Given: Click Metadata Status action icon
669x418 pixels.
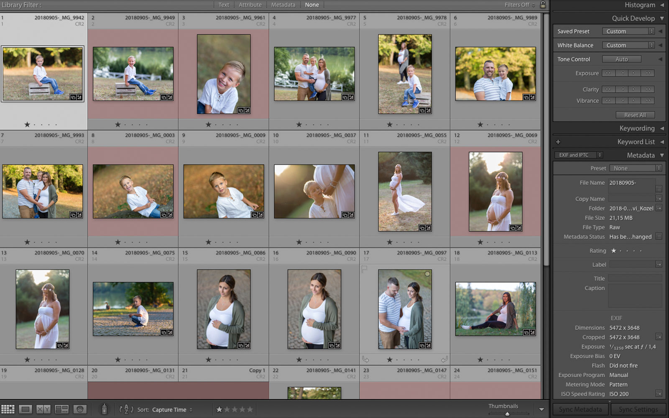Looking at the screenshot, I should click(659, 236).
